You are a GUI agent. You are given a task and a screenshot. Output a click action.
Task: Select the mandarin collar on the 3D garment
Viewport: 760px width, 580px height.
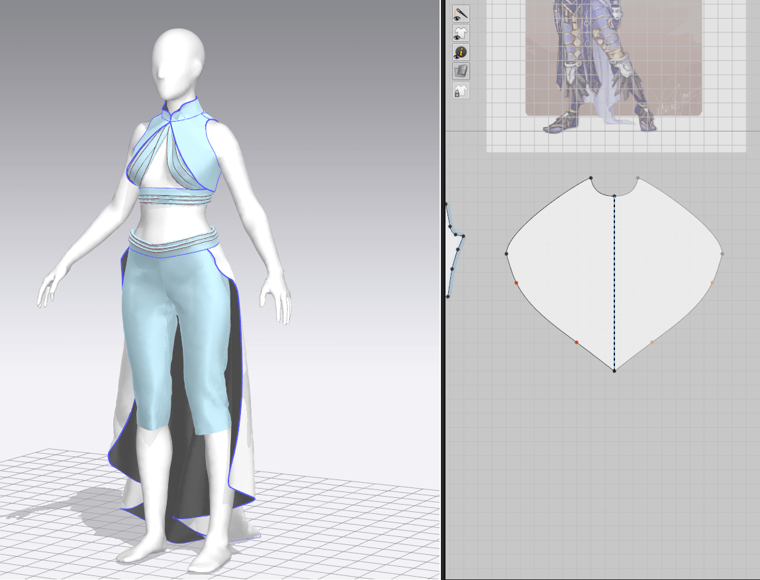click(x=183, y=108)
